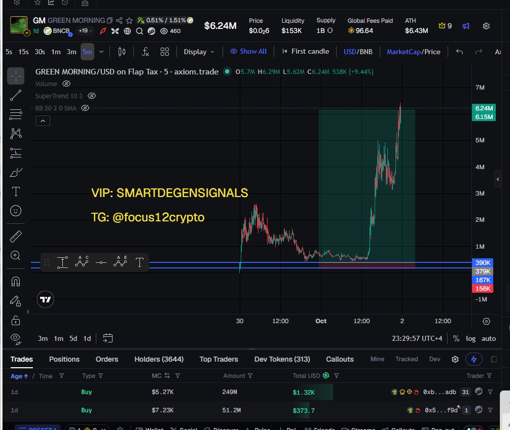
Task: Select the crosshair cursor tool
Action: [16, 76]
